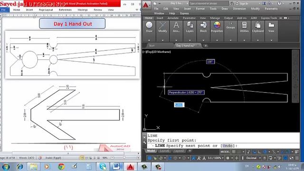Expand the Draw panel dropdown arrow
The height and width of the screenshot is (171, 304).
pos(149,40)
